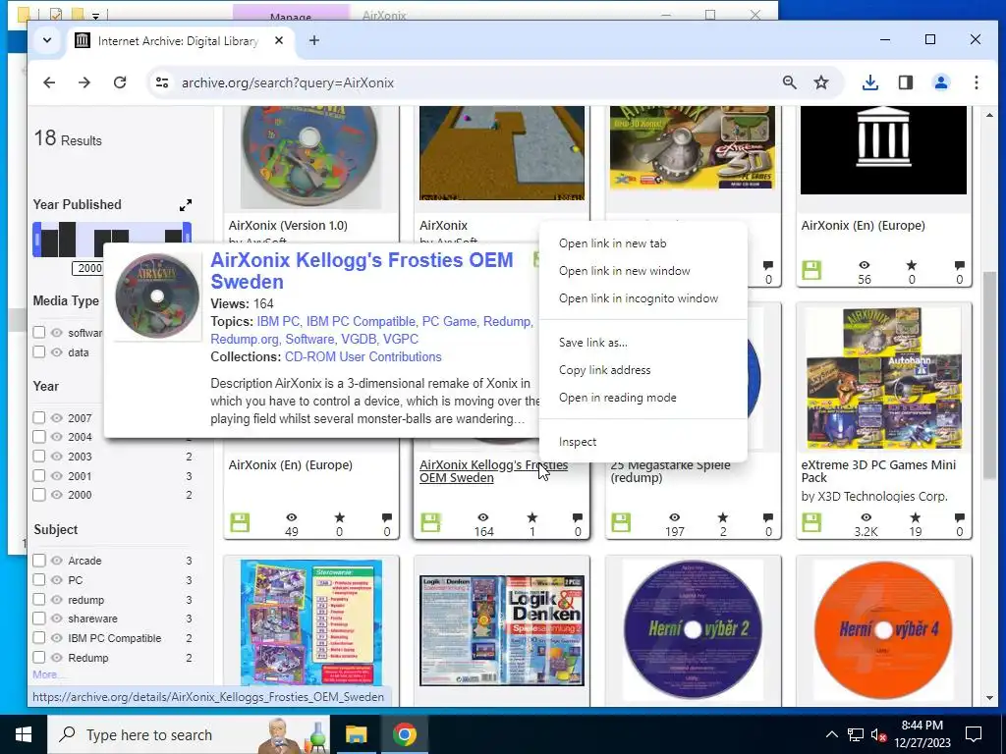
Task: Click the page vertical scrollbar thumb
Action: 989,374
